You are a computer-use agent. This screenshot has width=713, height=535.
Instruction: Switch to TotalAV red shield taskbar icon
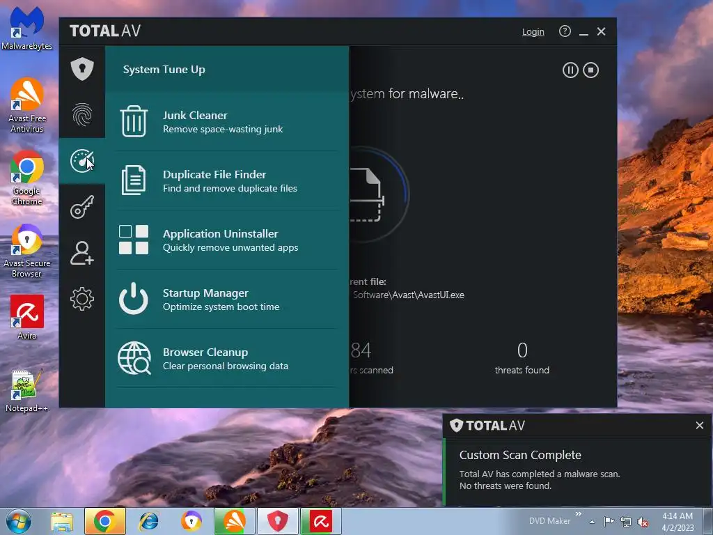(277, 521)
